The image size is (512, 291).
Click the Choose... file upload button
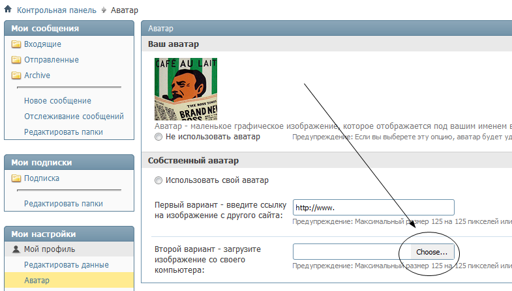[432, 252]
